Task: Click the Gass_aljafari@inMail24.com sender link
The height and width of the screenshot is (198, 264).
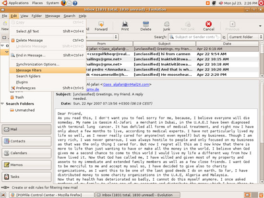Action: 126,84
